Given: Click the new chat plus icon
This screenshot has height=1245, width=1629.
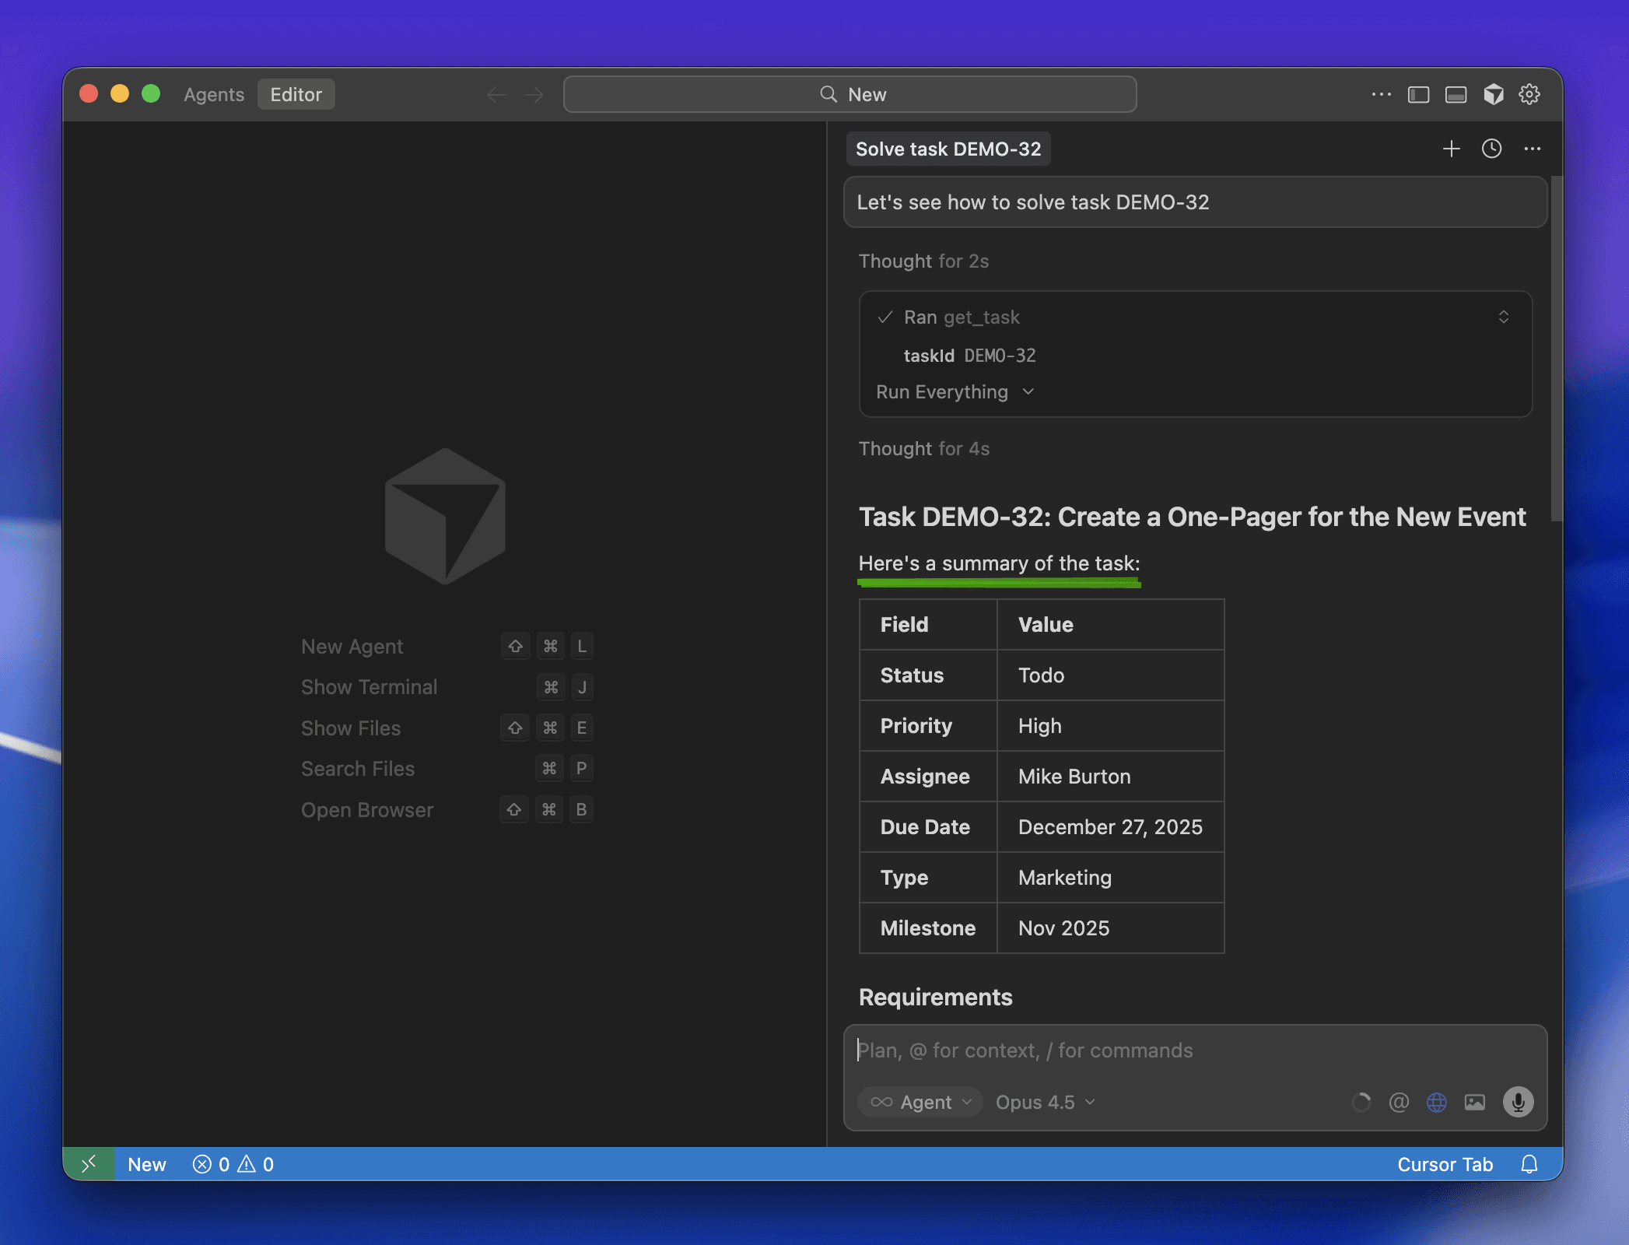Looking at the screenshot, I should tap(1451, 149).
